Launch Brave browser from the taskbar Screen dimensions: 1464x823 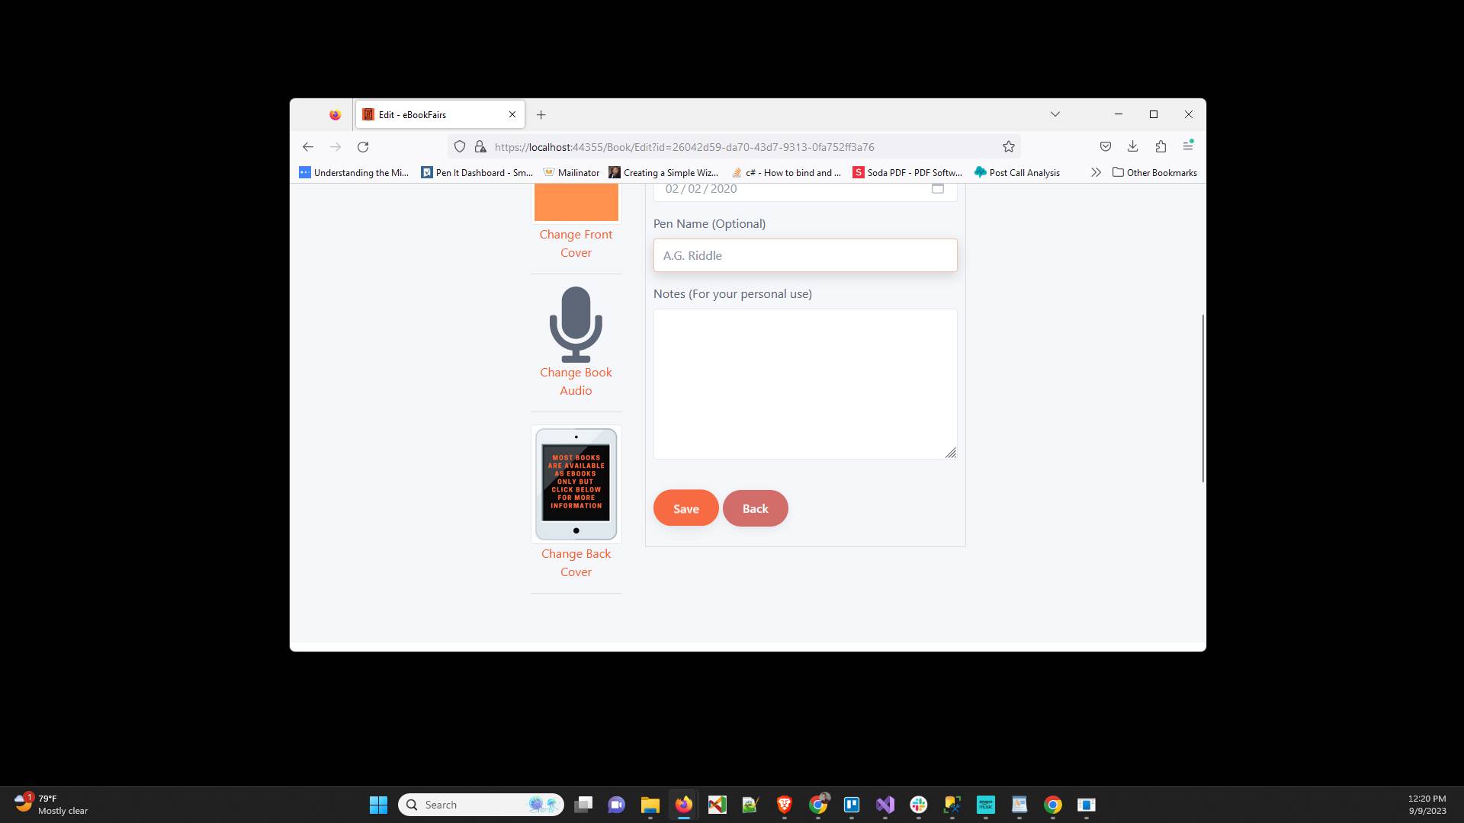tap(784, 805)
